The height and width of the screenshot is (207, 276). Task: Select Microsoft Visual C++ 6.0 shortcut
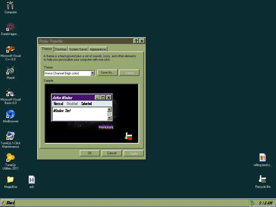tap(11, 53)
